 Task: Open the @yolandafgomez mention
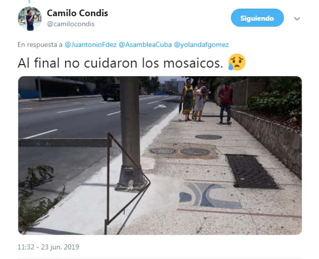(x=201, y=44)
